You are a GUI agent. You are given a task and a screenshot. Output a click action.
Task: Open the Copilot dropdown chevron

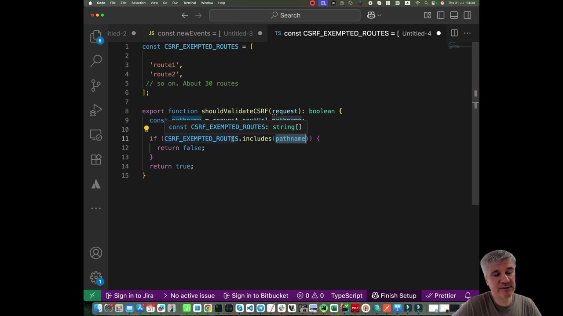[x=379, y=15]
